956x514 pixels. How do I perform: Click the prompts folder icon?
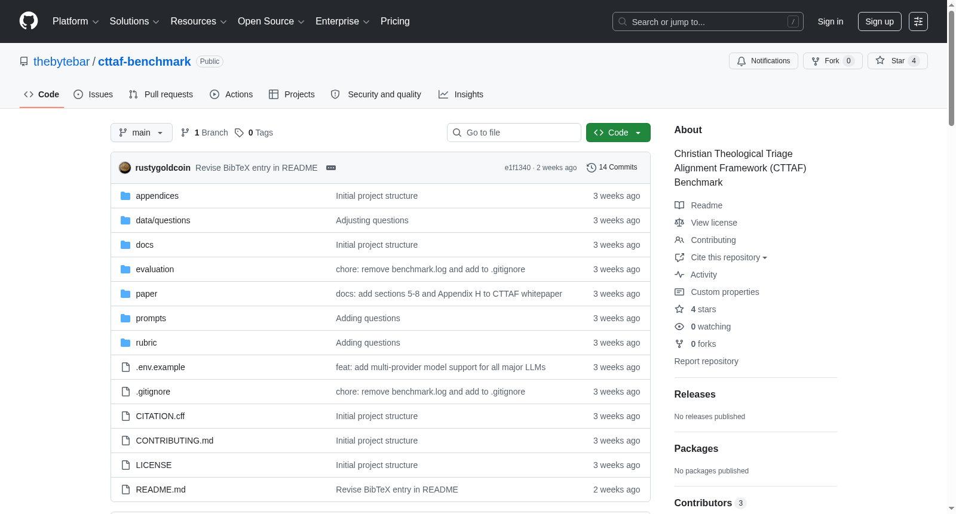[x=125, y=318]
